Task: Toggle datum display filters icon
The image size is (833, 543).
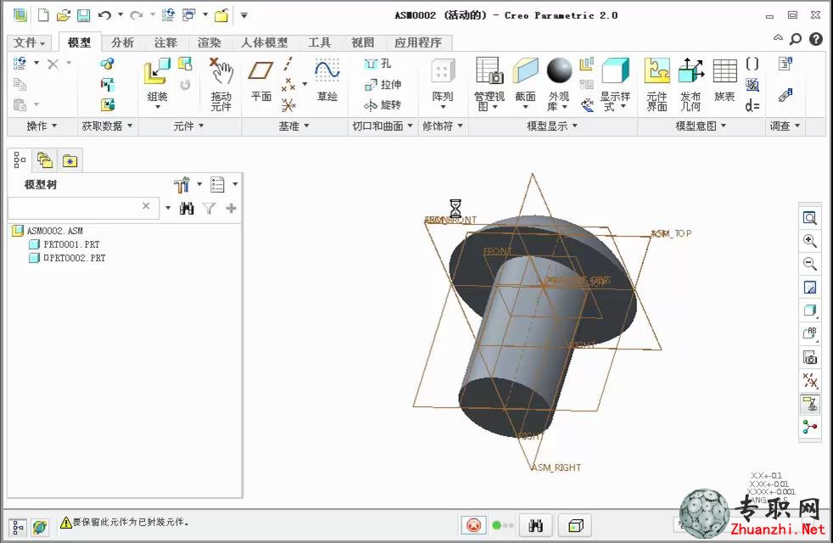Action: pos(809,380)
